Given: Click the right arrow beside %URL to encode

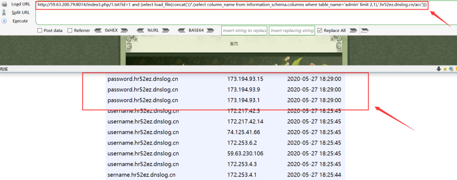Looking at the screenshot, I should [166, 30].
